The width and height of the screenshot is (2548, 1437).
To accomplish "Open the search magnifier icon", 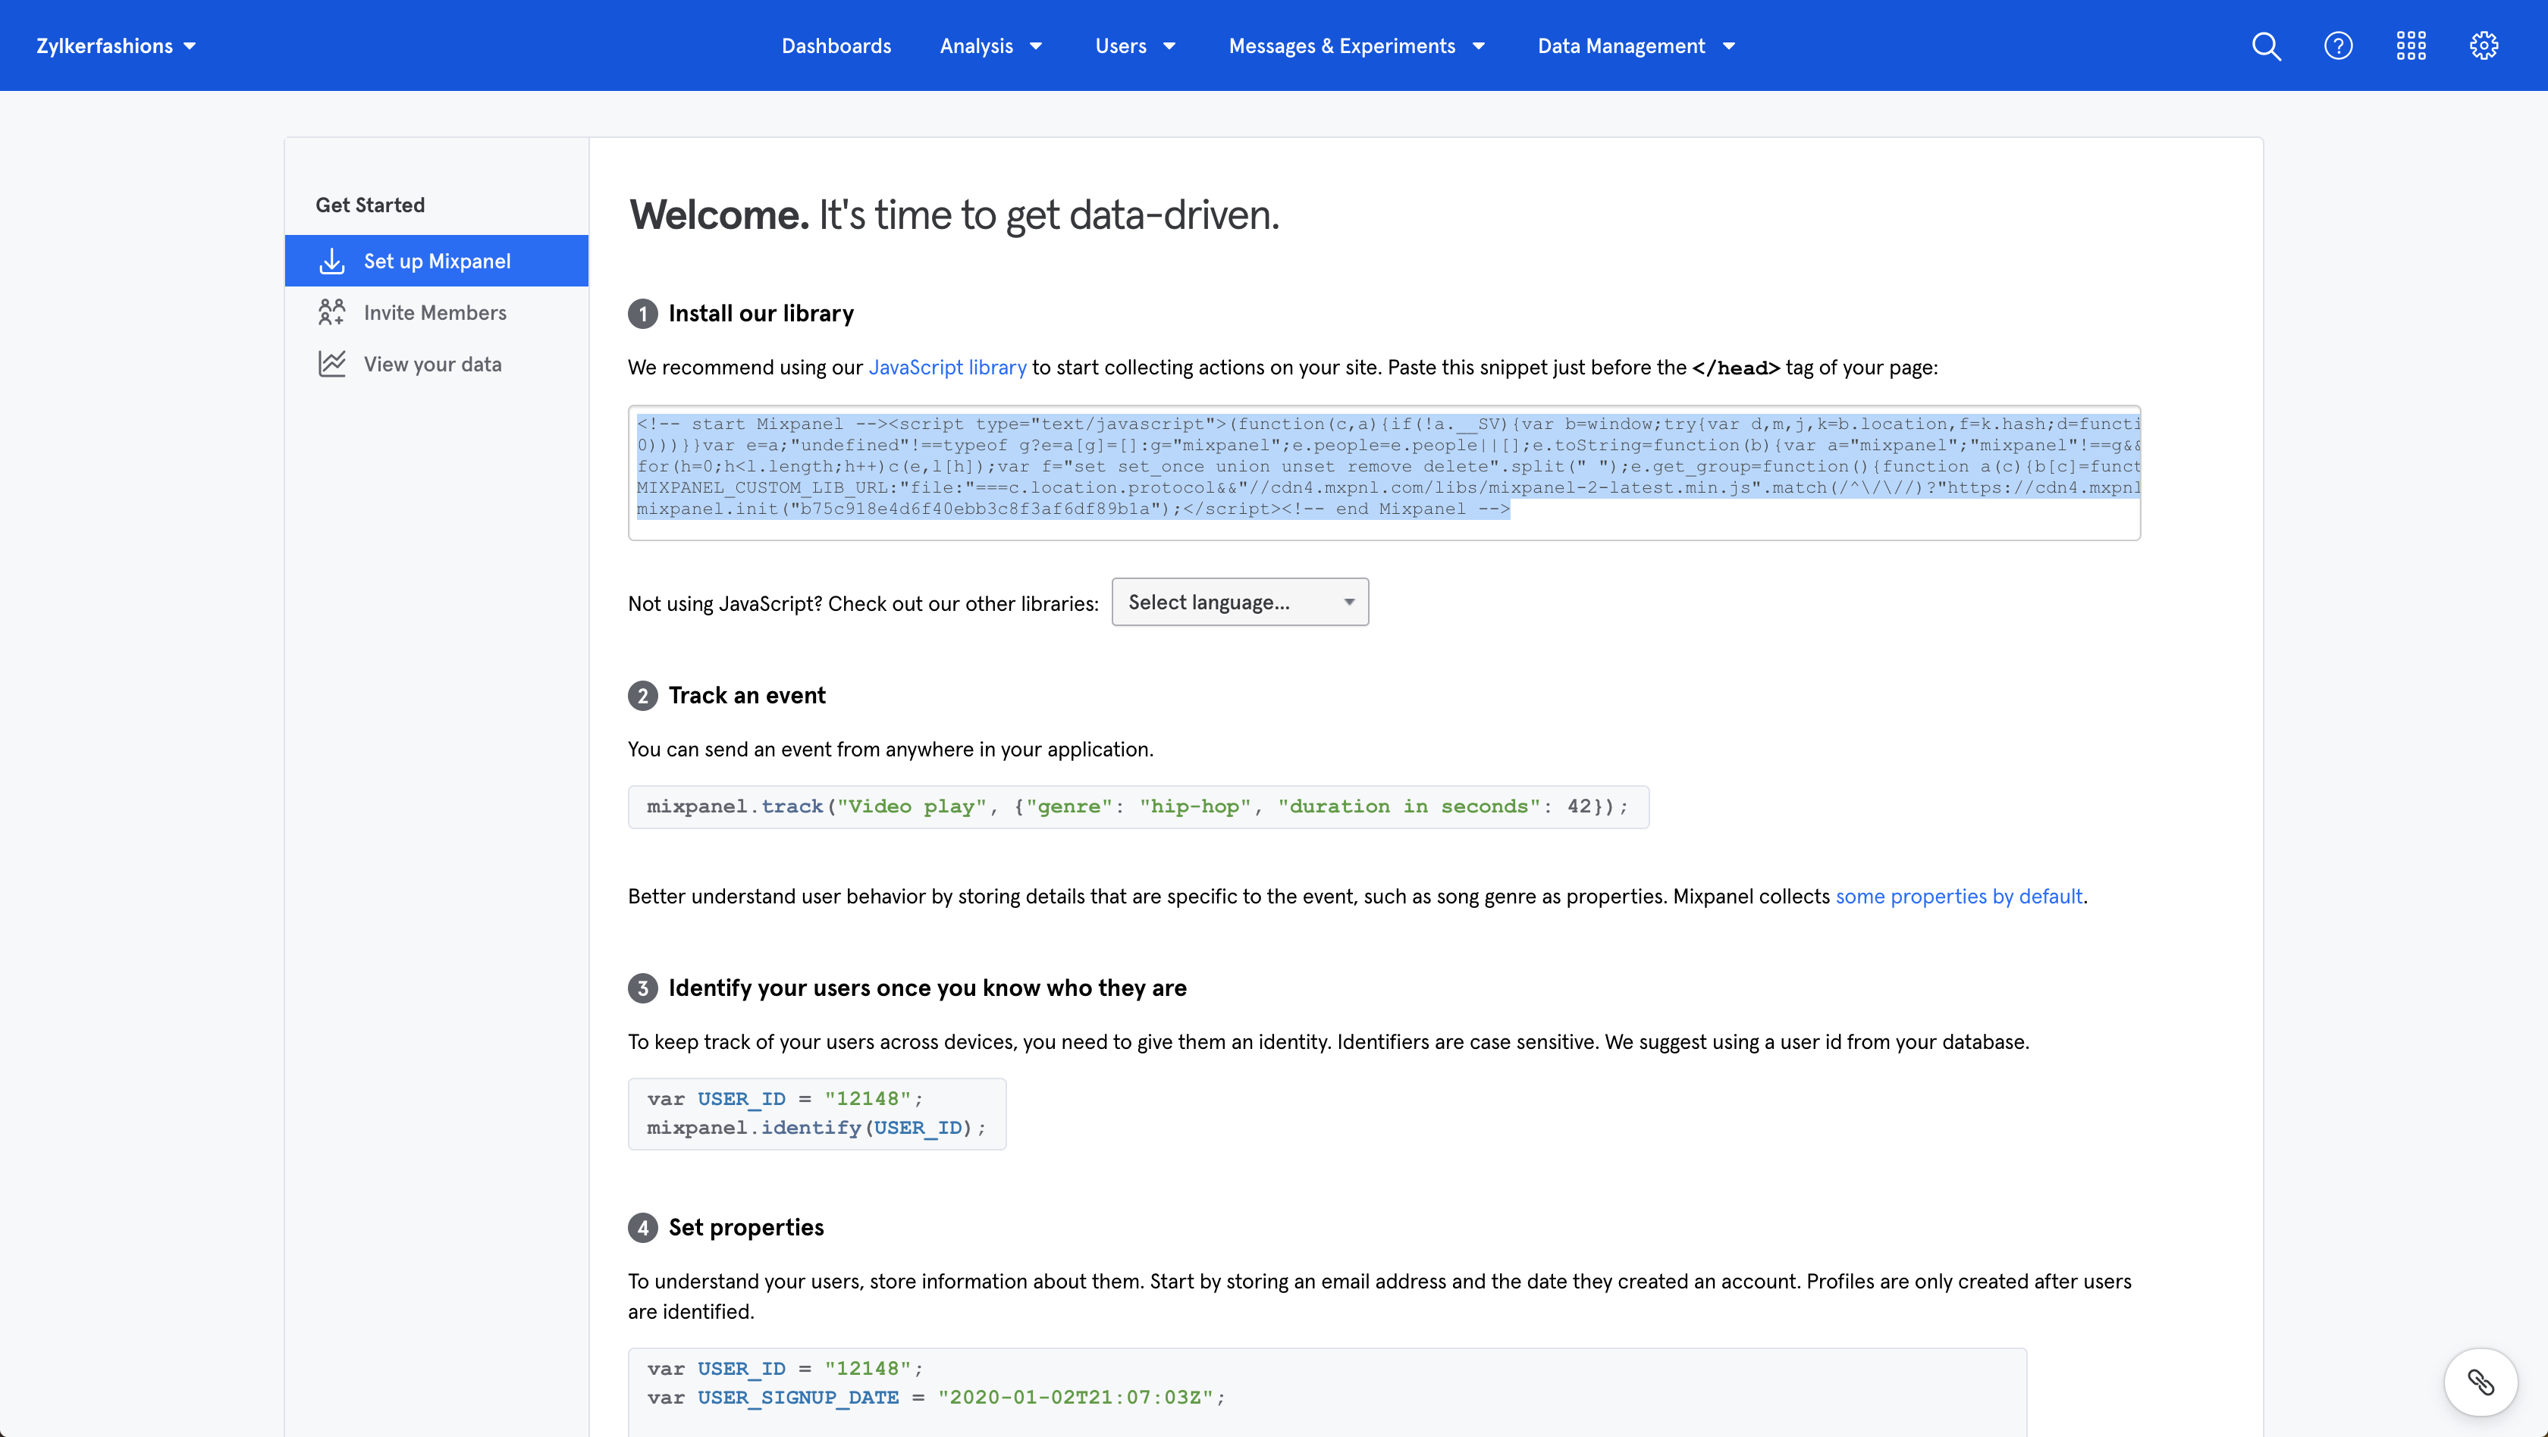I will point(2265,45).
